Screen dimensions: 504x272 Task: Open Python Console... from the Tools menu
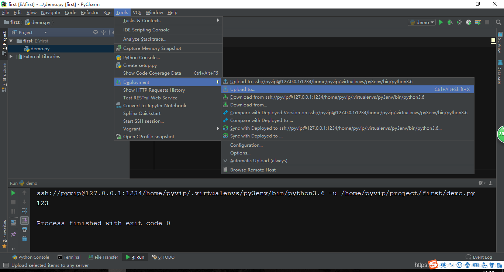coord(168,58)
